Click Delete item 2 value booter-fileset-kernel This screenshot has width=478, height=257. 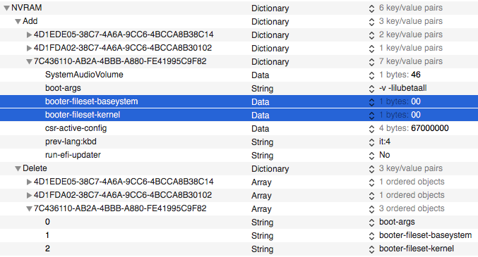[417, 249]
